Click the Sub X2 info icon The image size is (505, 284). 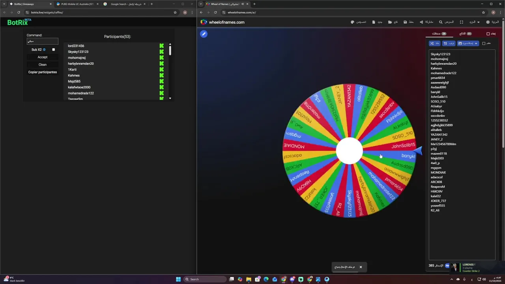click(44, 50)
